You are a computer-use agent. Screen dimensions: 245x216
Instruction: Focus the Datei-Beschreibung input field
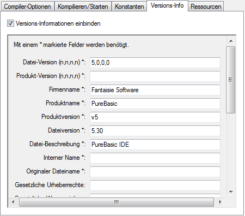(x=155, y=145)
